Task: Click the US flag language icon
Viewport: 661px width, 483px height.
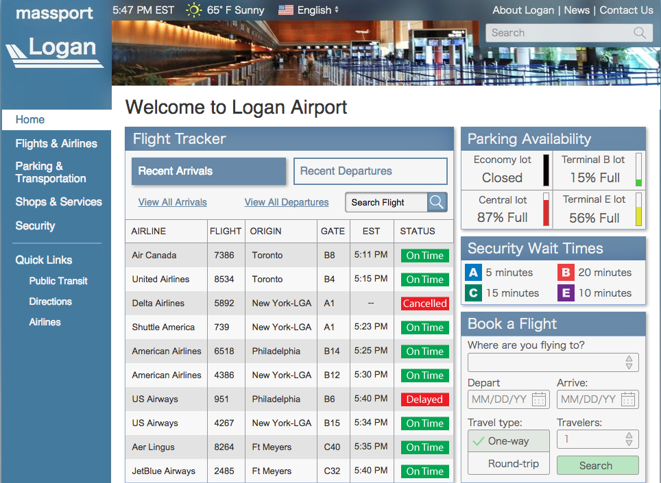Action: click(286, 10)
